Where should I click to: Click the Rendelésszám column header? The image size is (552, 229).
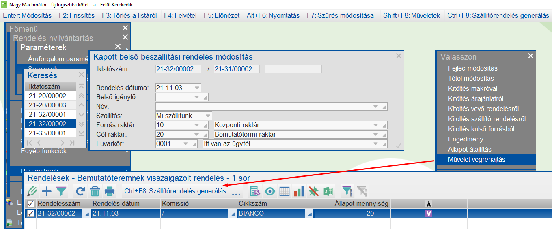pos(63,203)
